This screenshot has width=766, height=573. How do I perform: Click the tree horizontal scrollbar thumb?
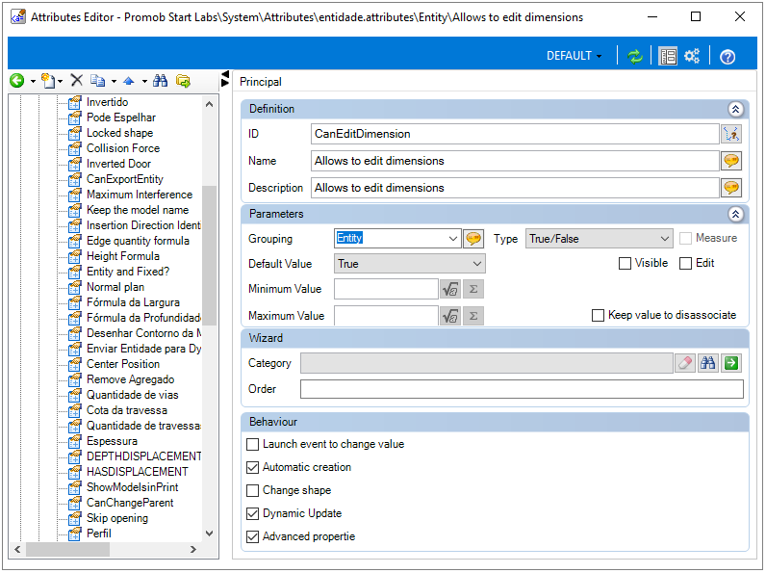[67, 550]
